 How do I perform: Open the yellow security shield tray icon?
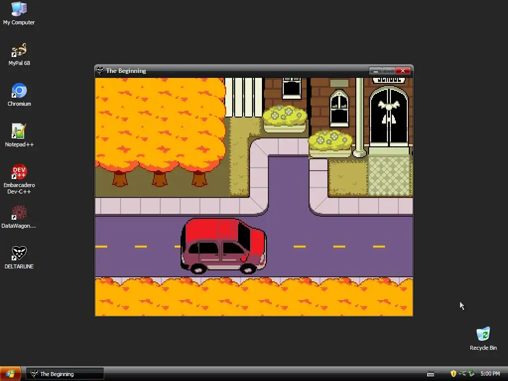pos(453,374)
